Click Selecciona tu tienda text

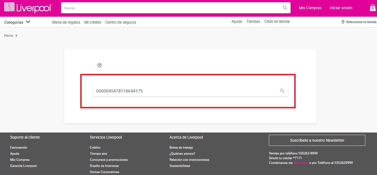click(x=361, y=22)
